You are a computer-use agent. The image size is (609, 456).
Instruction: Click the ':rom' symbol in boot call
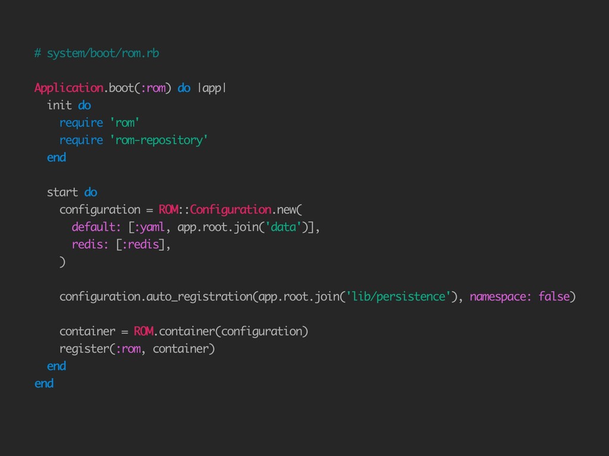[153, 88]
